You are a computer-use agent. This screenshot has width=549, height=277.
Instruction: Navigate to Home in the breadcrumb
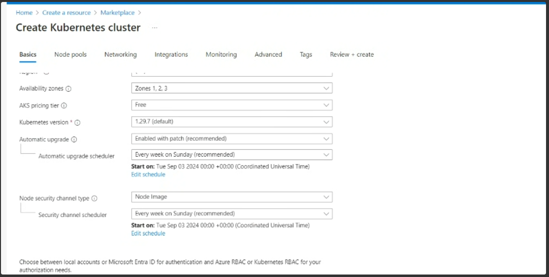click(x=24, y=12)
